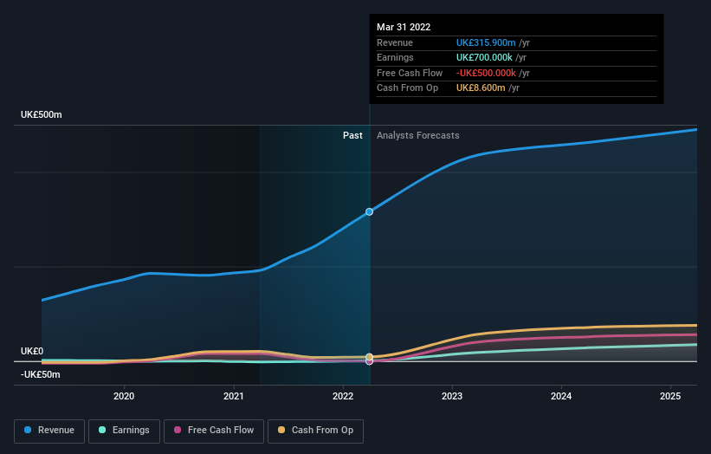Click the UK£0 y-axis label
The width and height of the screenshot is (711, 454).
32,351
